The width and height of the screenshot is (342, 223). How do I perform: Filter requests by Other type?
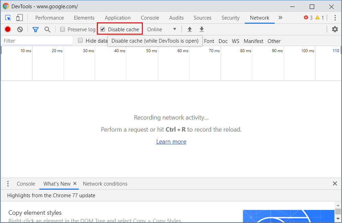pos(274,41)
